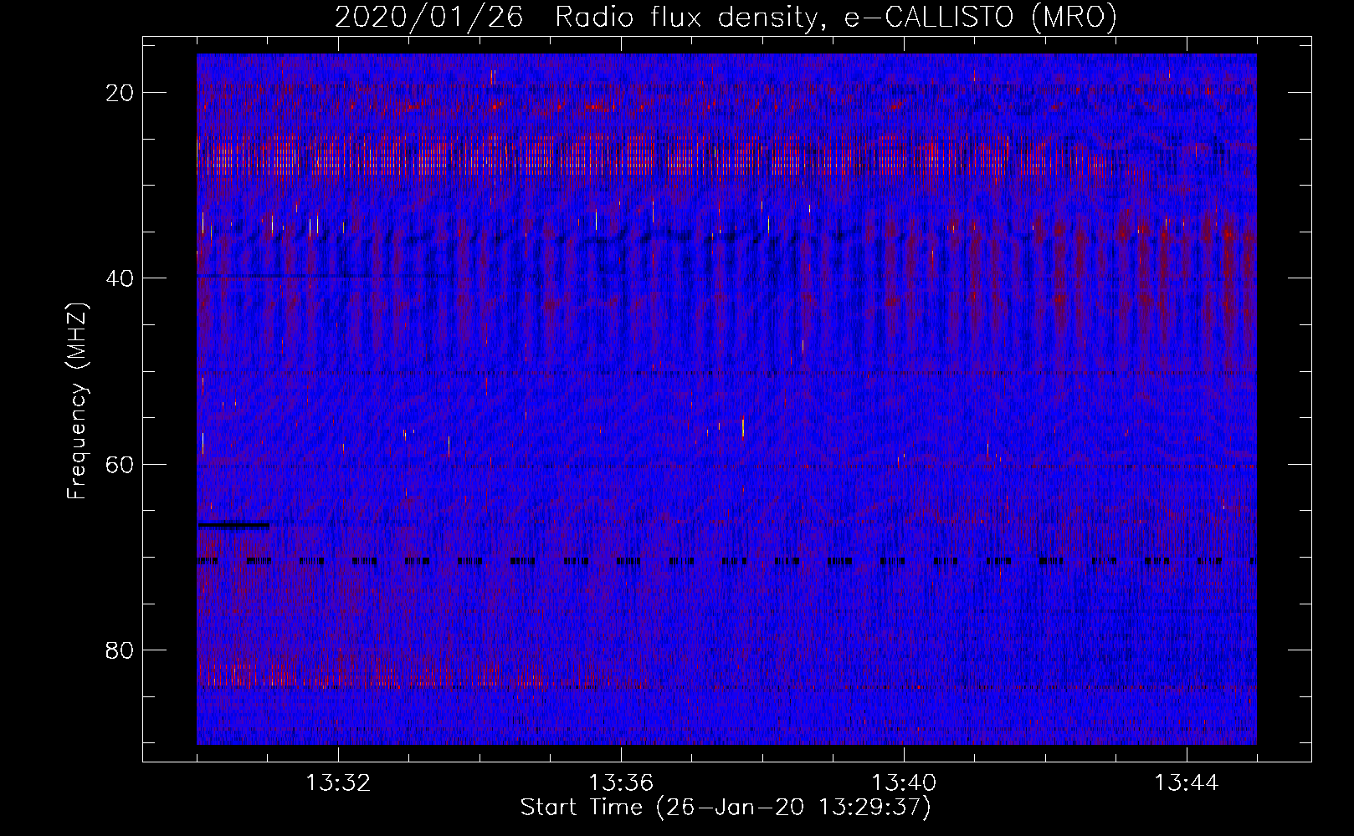1354x836 pixels.
Task: Click the 13:44 time tick label
Action: click(x=1187, y=783)
